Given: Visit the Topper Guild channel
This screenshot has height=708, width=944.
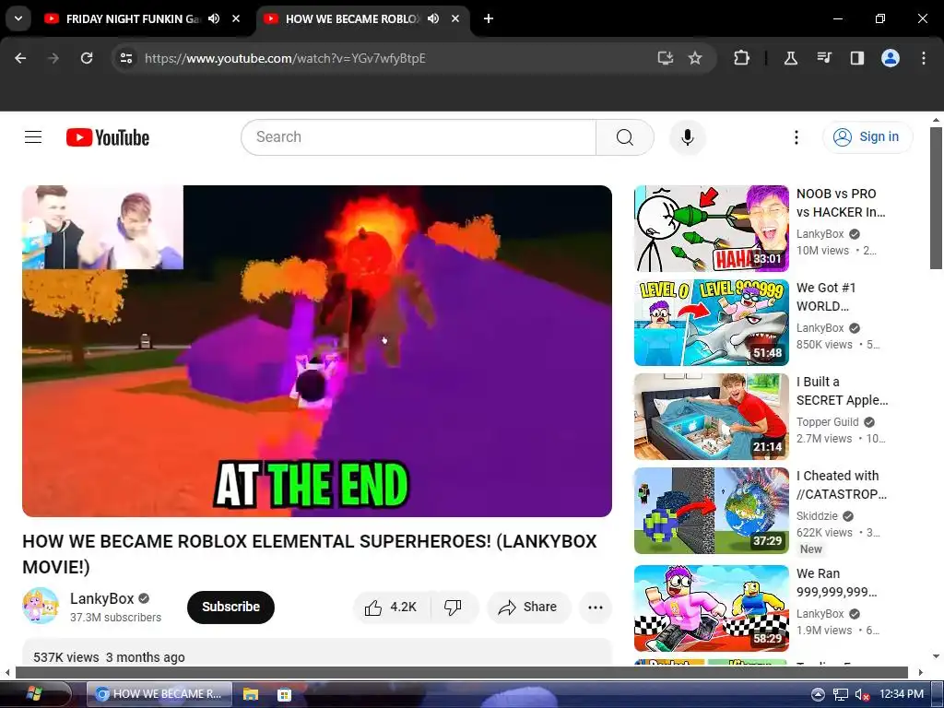Looking at the screenshot, I should coord(827,422).
